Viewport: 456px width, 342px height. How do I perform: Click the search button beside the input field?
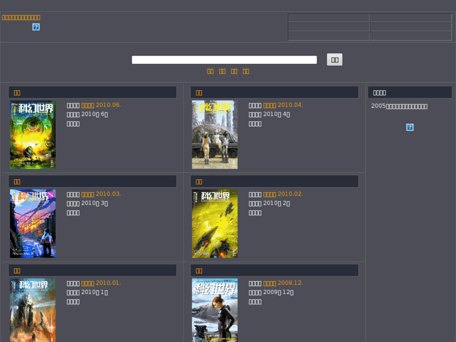(334, 60)
